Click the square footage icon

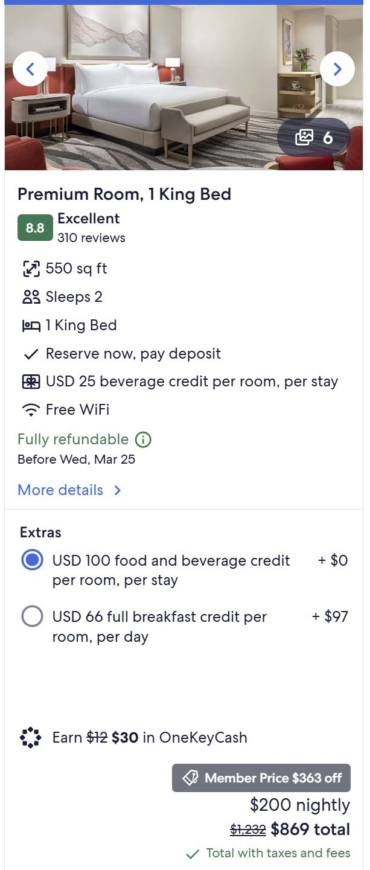[x=31, y=269]
